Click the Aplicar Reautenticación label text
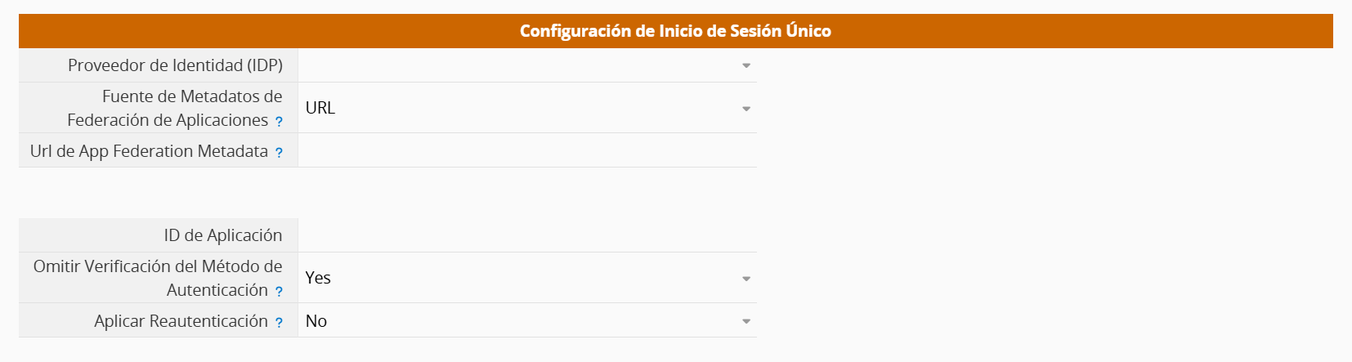The image size is (1352, 362). pos(181,321)
